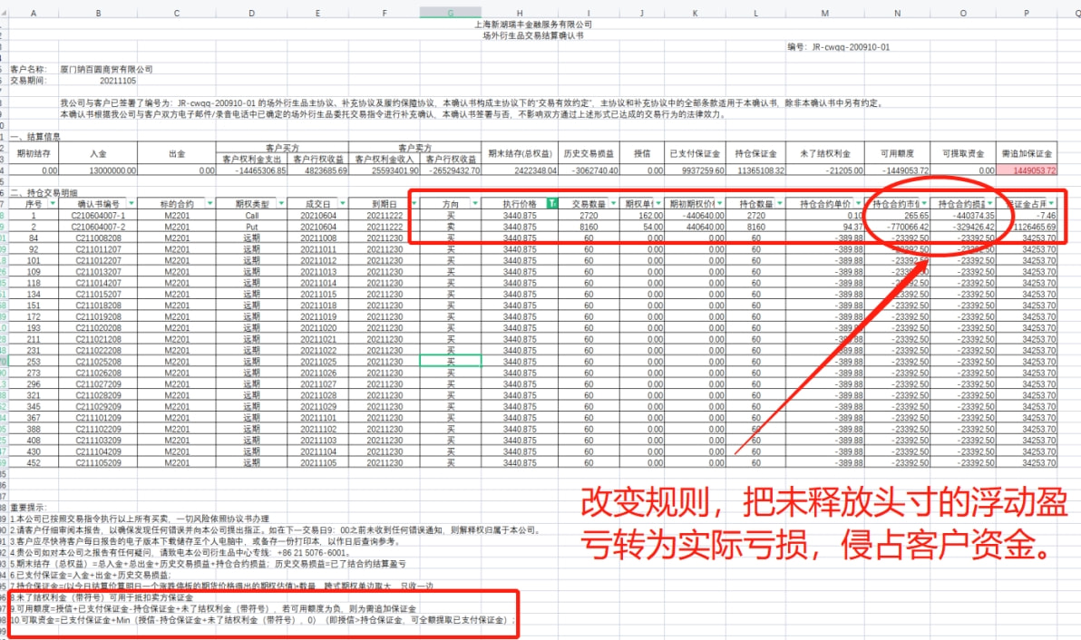Expand the 持仓数量 filter dropdown
Image resolution: width=1081 pixels, height=640 pixels.
pos(782,204)
